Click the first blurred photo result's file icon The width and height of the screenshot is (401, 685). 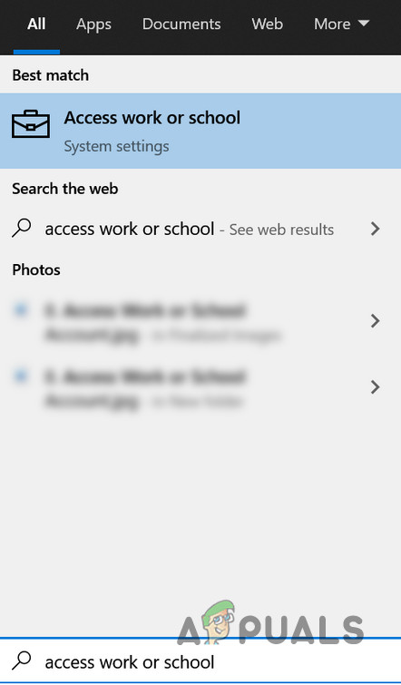(21, 310)
